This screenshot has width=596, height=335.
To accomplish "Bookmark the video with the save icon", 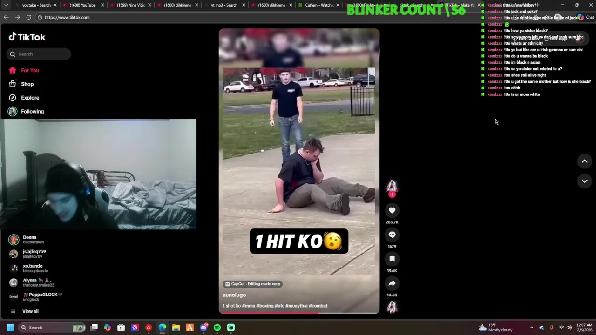I will pyautogui.click(x=392, y=259).
